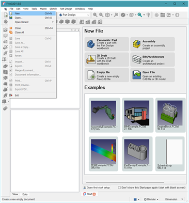189x203 pixels.
Task: Tick the Don't show this Start page again checkbox
Action: point(119,188)
